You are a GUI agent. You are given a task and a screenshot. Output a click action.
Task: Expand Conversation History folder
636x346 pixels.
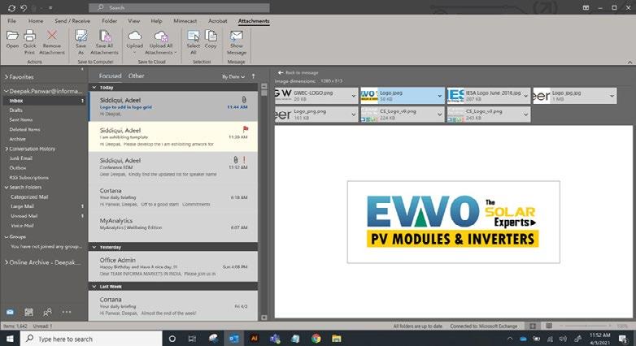click(6, 149)
